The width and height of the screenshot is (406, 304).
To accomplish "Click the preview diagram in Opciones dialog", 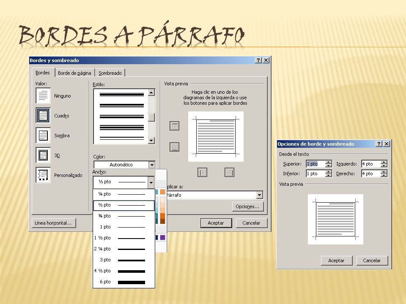I will pyautogui.click(x=335, y=219).
